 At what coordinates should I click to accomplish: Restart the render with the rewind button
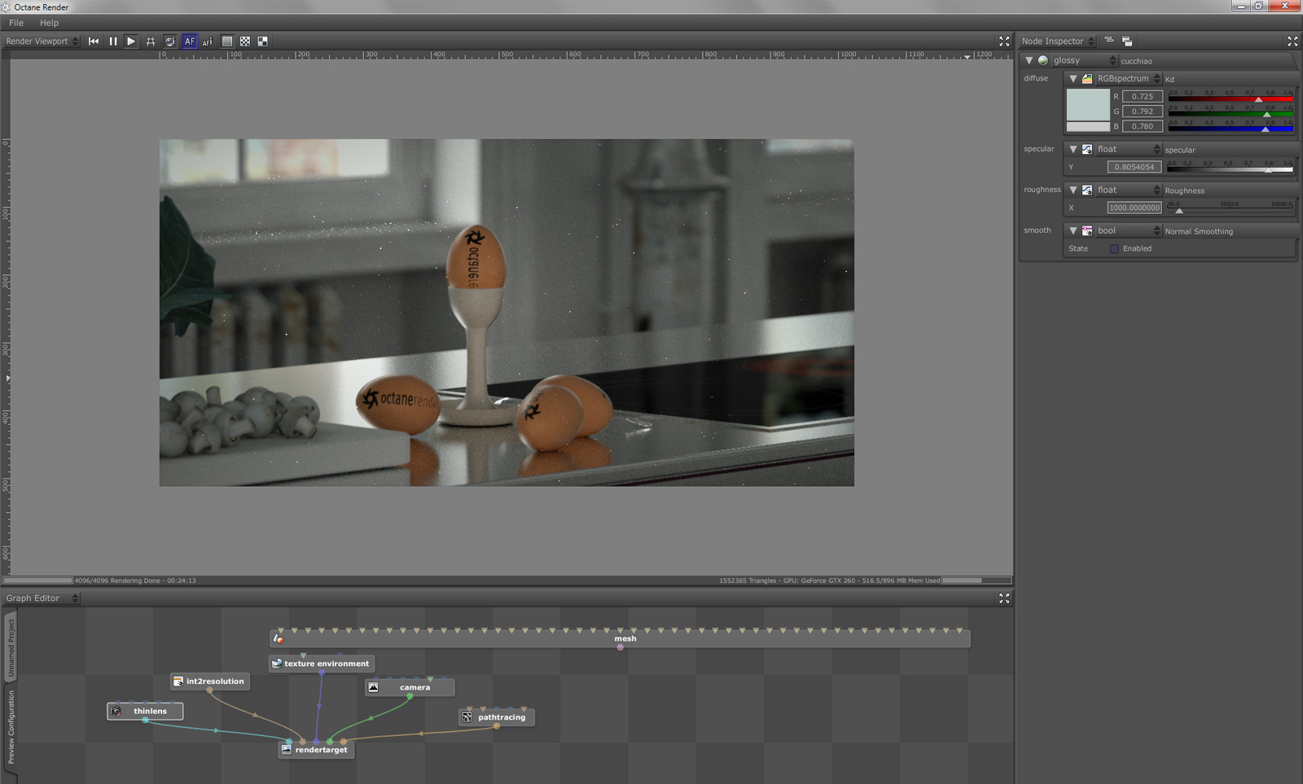pos(94,42)
